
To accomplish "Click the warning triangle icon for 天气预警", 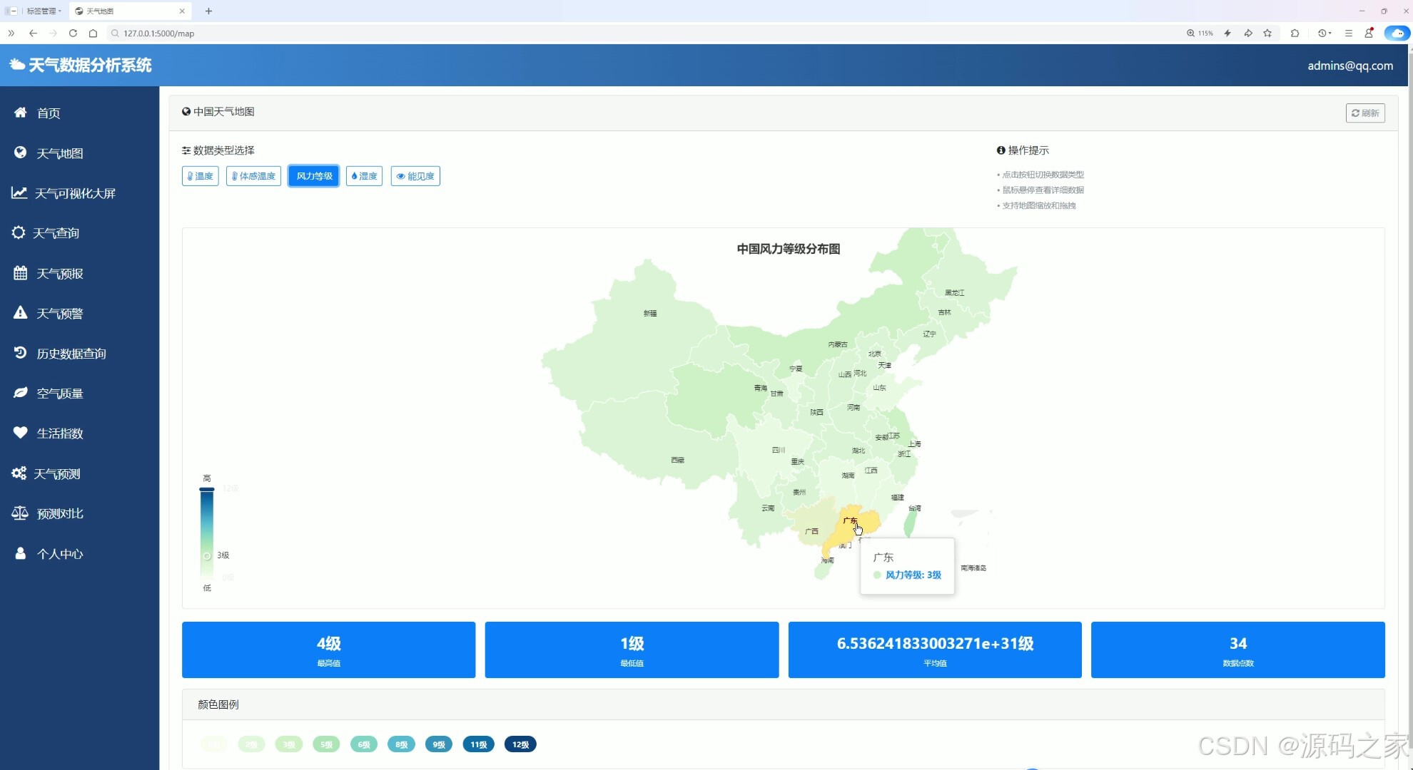I will [x=20, y=313].
